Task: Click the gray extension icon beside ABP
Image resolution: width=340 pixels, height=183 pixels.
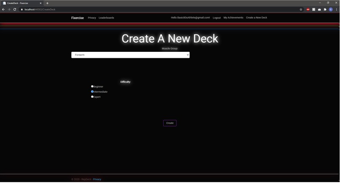Action: point(314,9)
